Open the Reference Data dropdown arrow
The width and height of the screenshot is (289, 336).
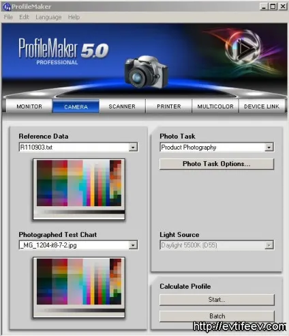[x=133, y=148]
